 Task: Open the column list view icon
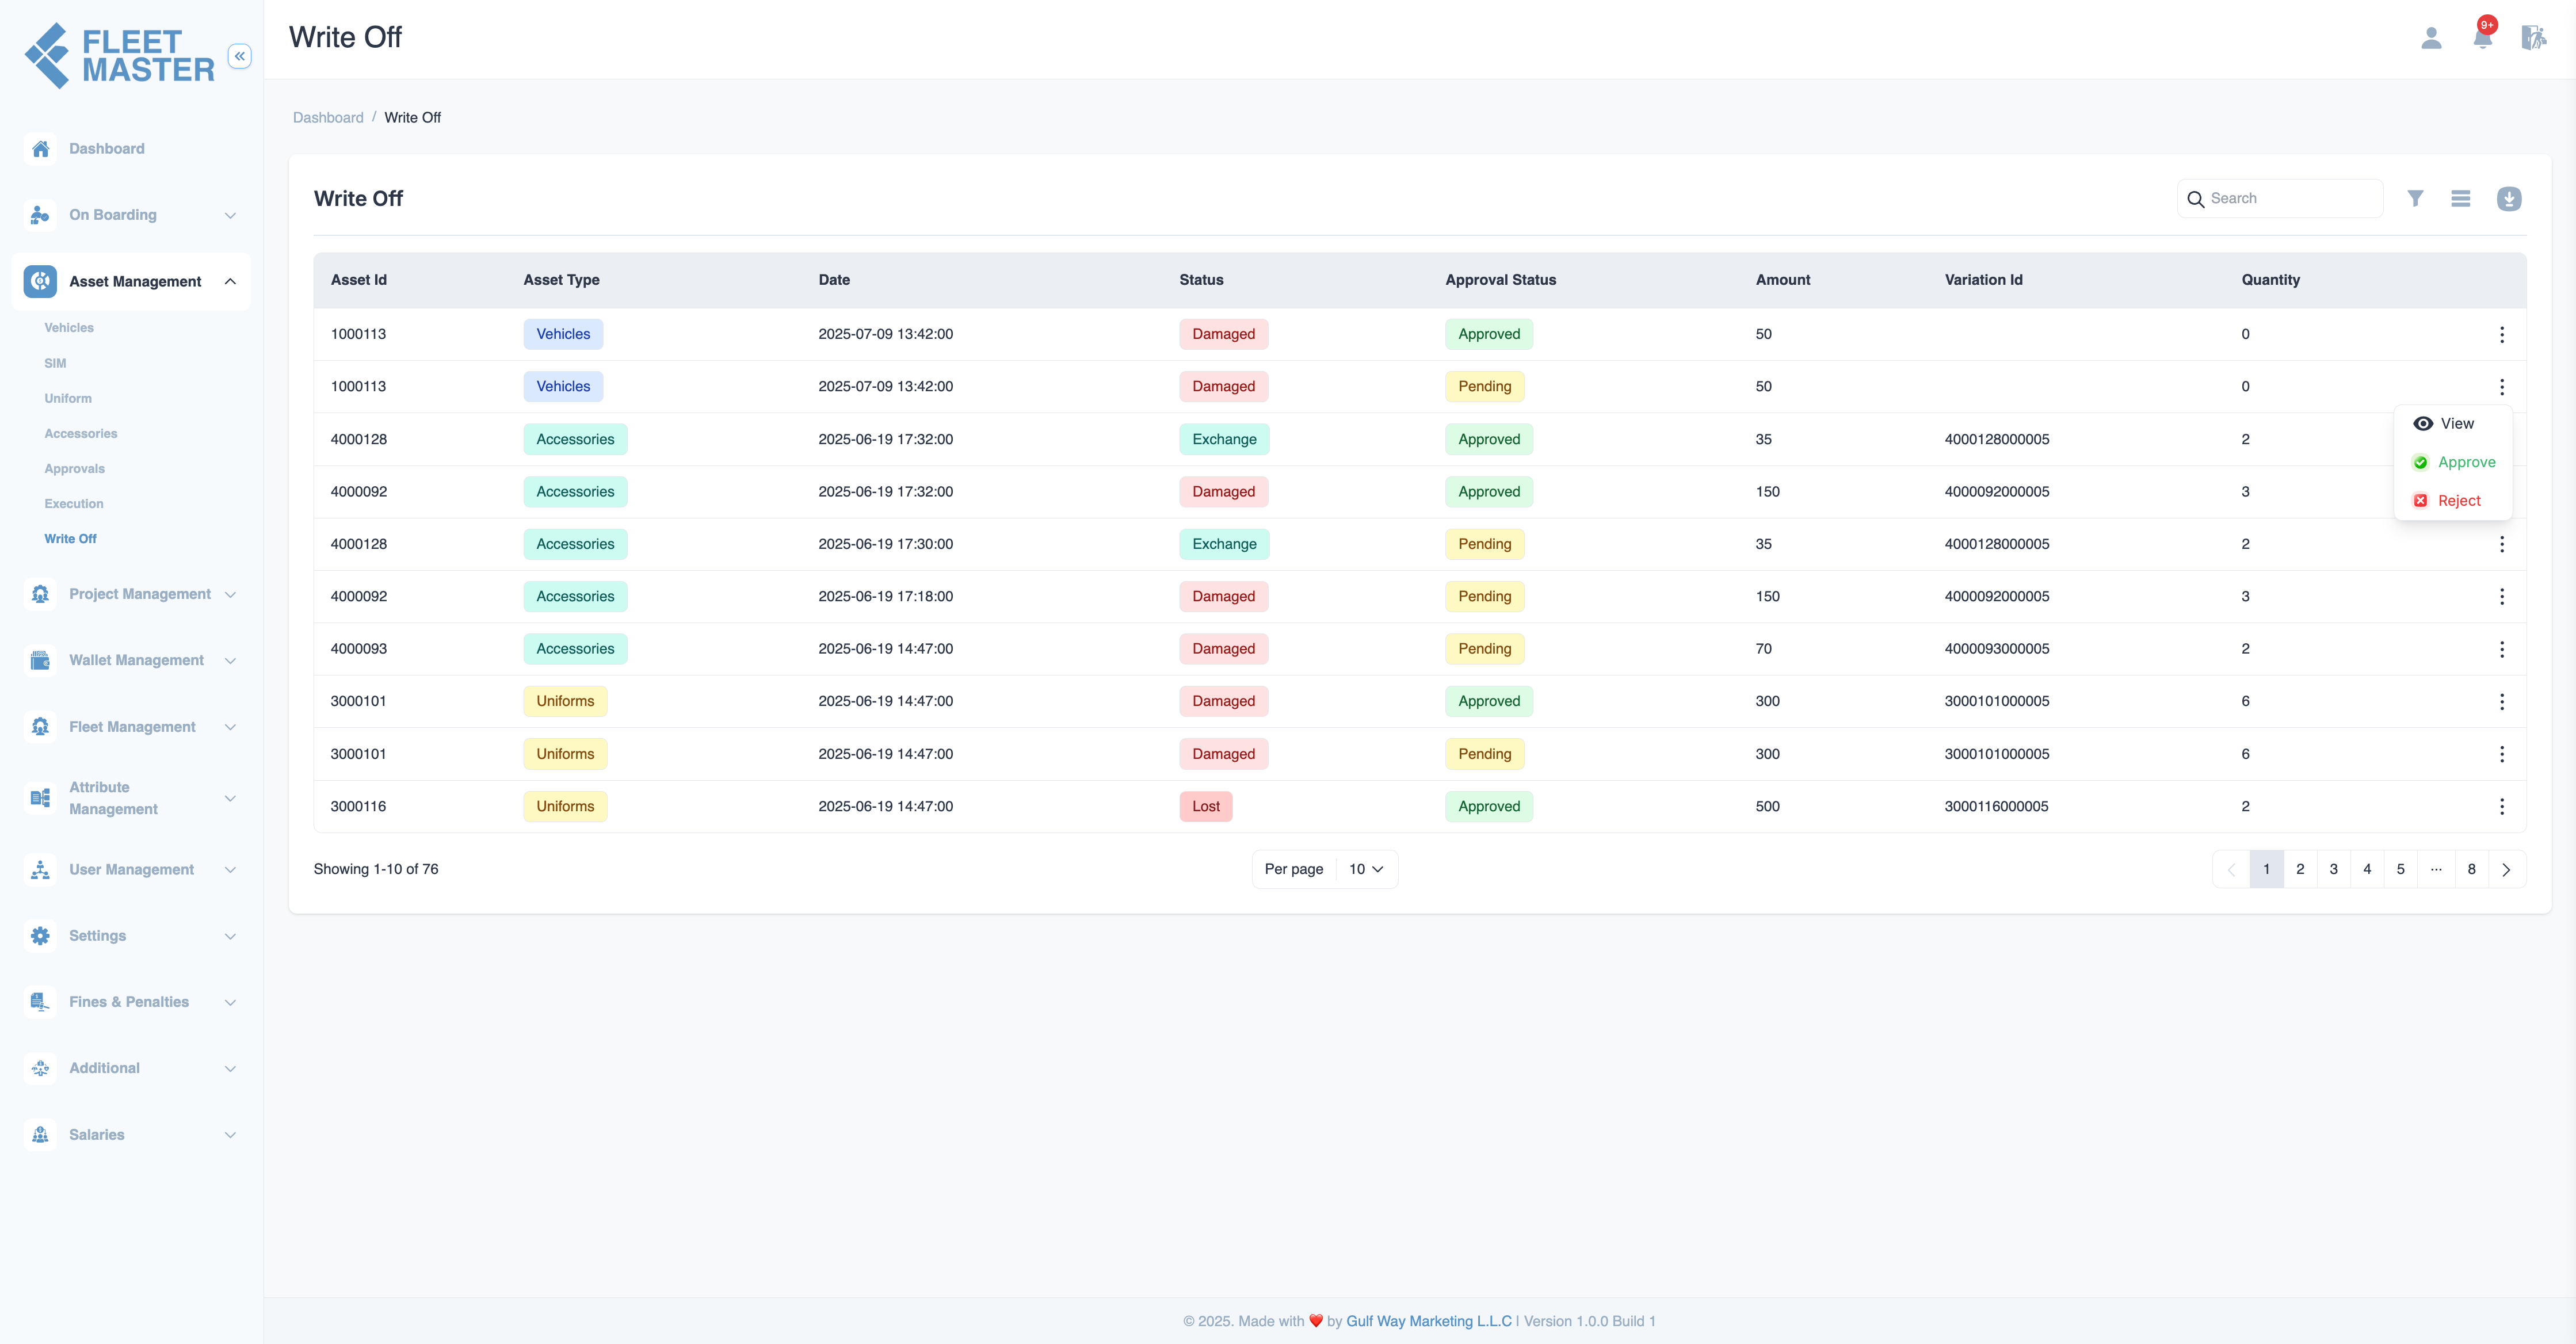click(2461, 198)
